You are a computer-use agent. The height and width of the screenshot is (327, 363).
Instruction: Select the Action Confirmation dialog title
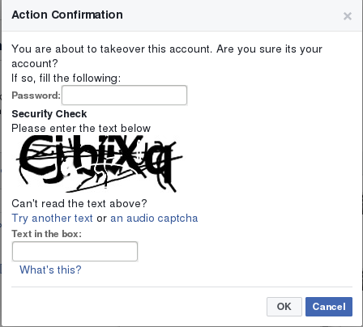(x=67, y=15)
